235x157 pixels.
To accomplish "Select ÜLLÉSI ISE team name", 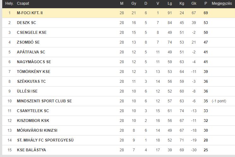I will click(x=27, y=91).
